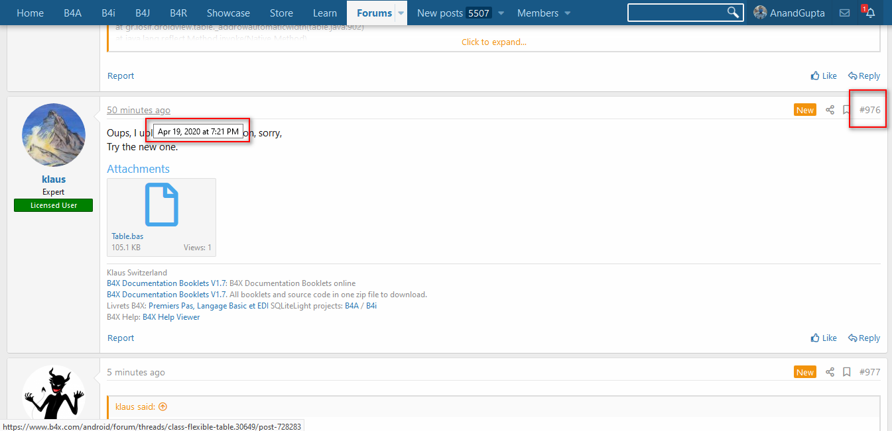Click post number #976 permalink
Viewport: 892px width, 431px height.
tap(869, 110)
